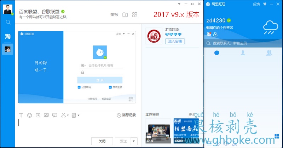283x148 pixels.
Task: Toggle 自动登录 checkbox in login image
Action: coord(110,87)
